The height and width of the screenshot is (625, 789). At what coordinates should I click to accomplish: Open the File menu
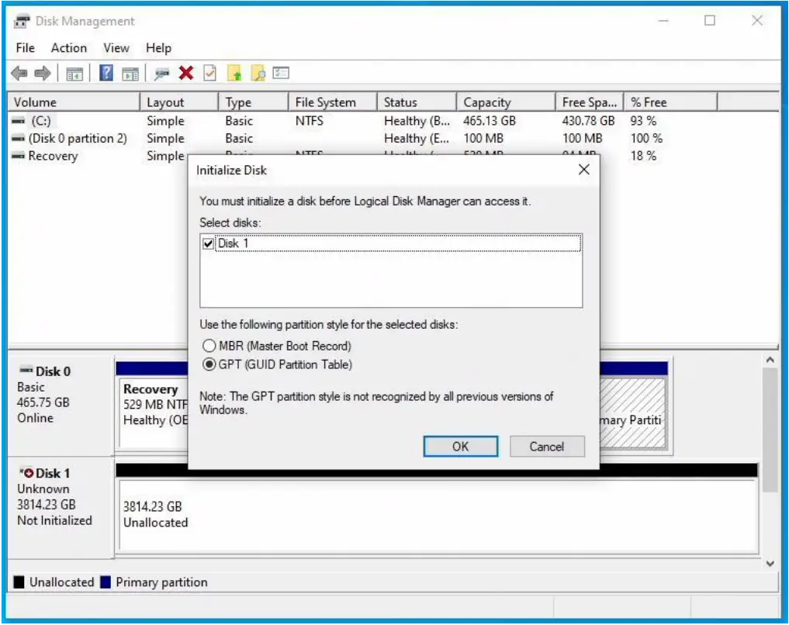[x=24, y=47]
